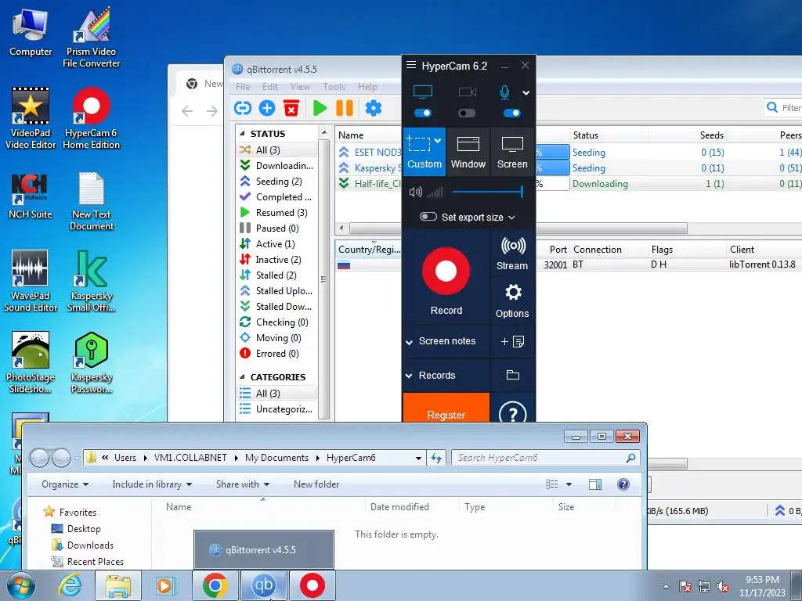Open the Organize dropdown in Explorer

(65, 484)
